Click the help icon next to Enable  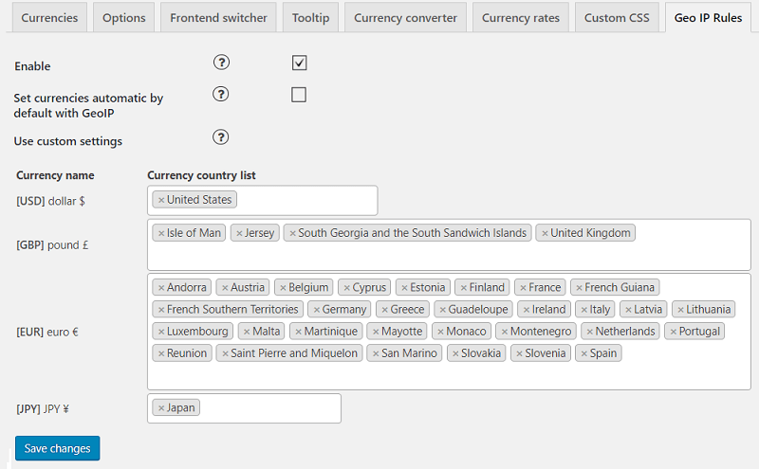tap(221, 63)
